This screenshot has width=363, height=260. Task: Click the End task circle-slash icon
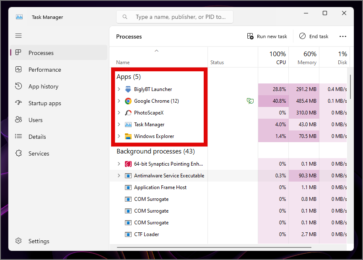point(302,36)
